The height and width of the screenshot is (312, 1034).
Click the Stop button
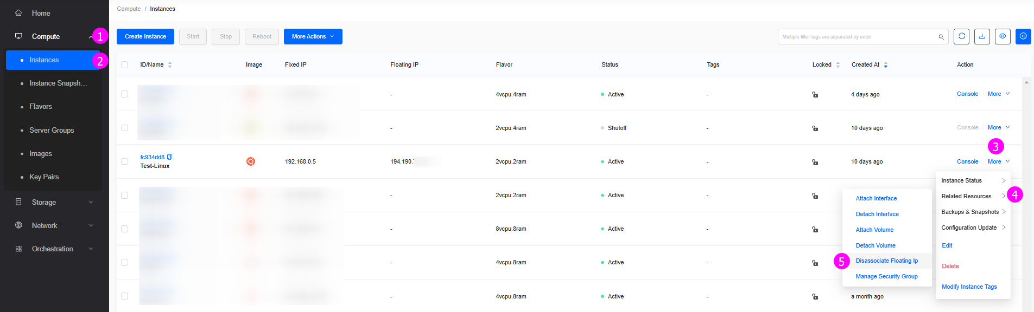pos(226,36)
